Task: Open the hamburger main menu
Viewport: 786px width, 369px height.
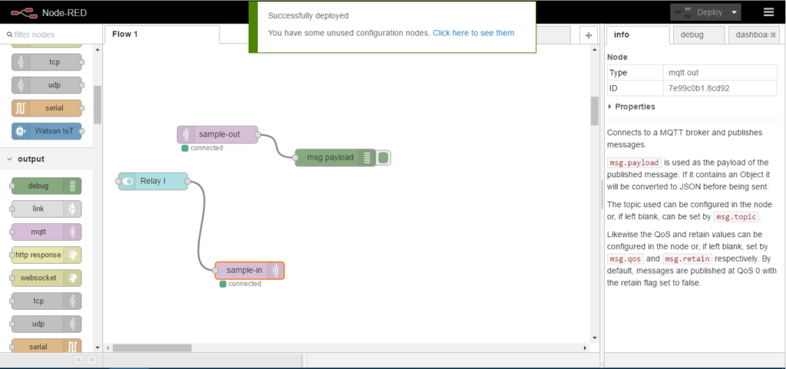Action: click(768, 12)
